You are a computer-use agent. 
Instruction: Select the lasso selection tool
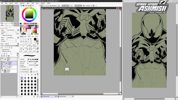23,39
